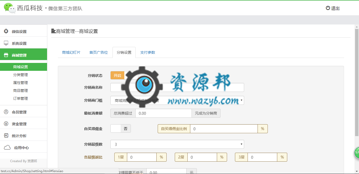Click the user icon for 会员管理

click(6, 112)
